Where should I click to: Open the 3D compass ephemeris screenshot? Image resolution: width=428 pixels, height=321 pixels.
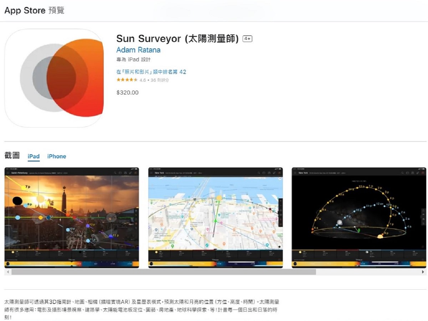[x=359, y=218]
